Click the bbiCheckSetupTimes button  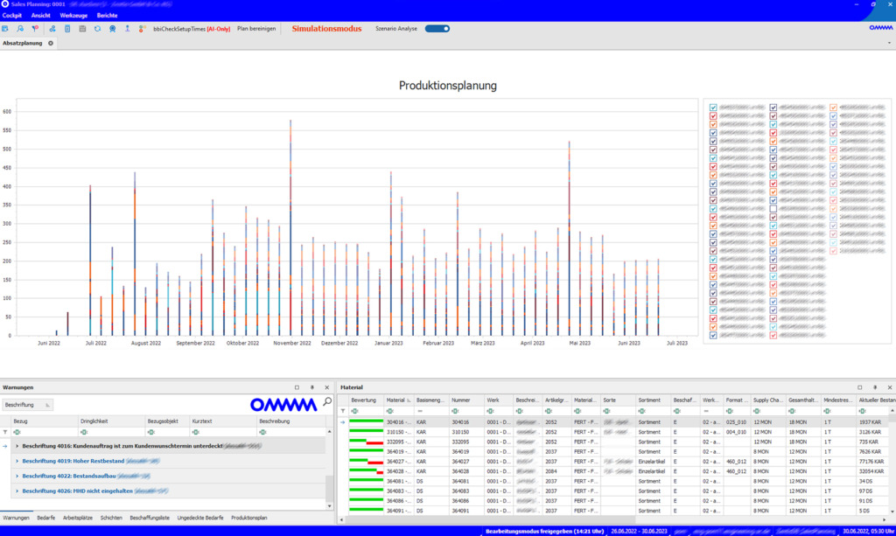191,29
